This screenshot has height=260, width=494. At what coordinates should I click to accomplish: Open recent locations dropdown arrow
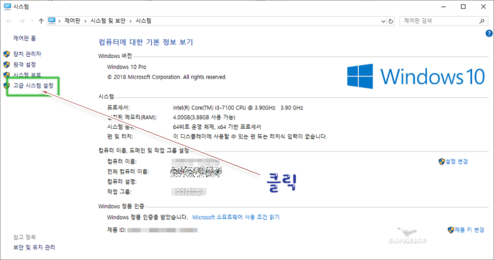click(x=32, y=21)
